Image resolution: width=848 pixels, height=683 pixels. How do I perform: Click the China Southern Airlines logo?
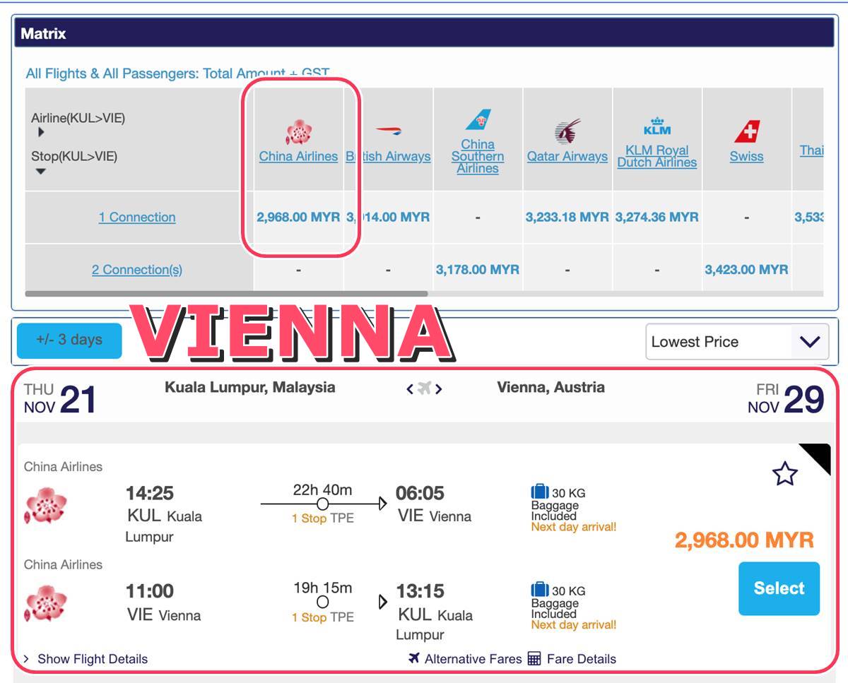click(478, 120)
